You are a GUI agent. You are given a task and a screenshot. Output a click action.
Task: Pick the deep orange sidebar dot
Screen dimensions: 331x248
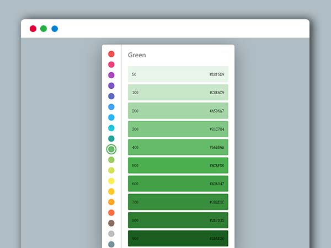[x=111, y=213]
